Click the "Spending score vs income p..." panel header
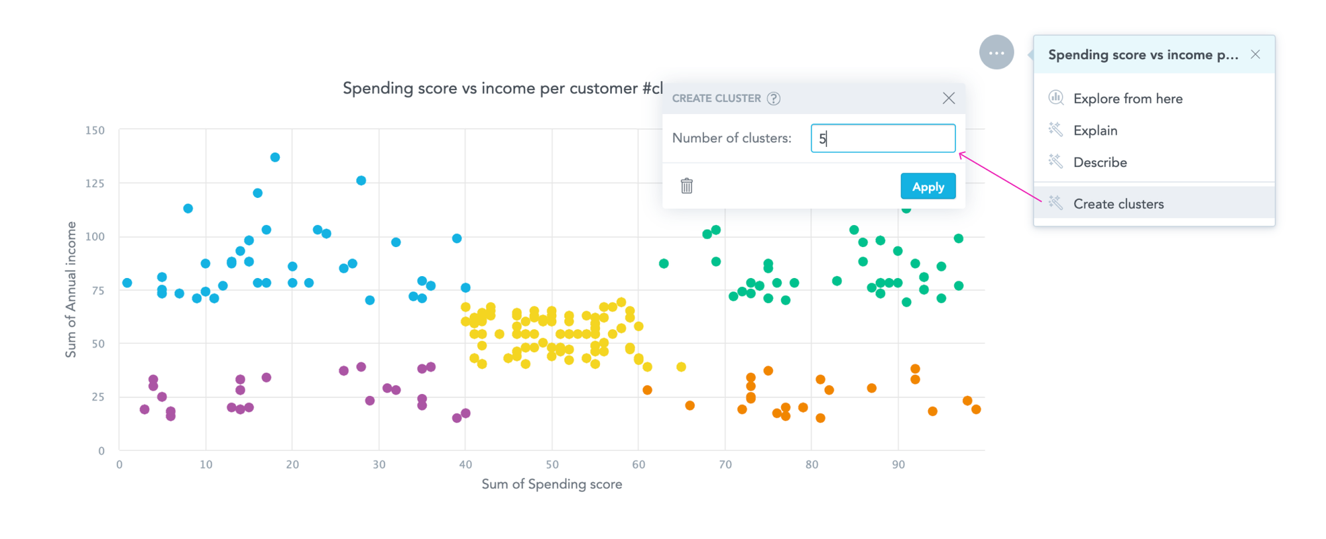Viewport: 1326px width, 539px height. (x=1142, y=54)
